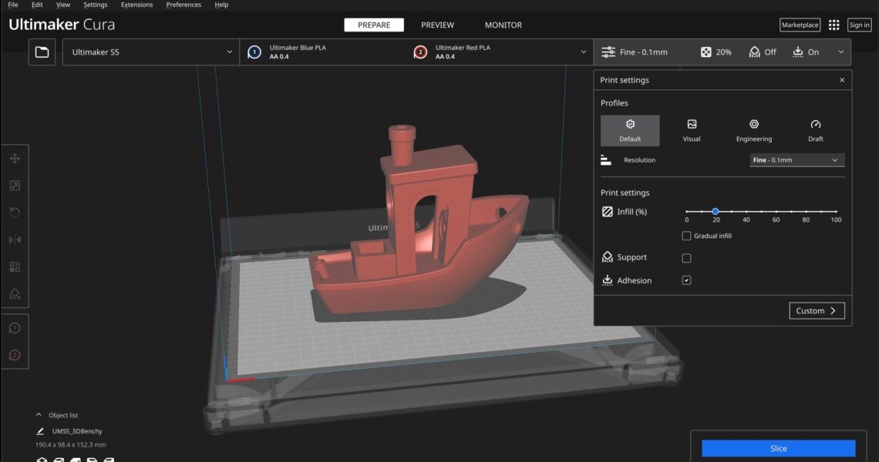Uncheck the Adhesion checkbox
The height and width of the screenshot is (462, 879).
(687, 280)
